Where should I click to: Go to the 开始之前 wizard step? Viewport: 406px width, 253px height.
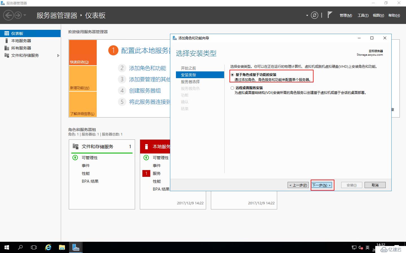tap(188, 68)
